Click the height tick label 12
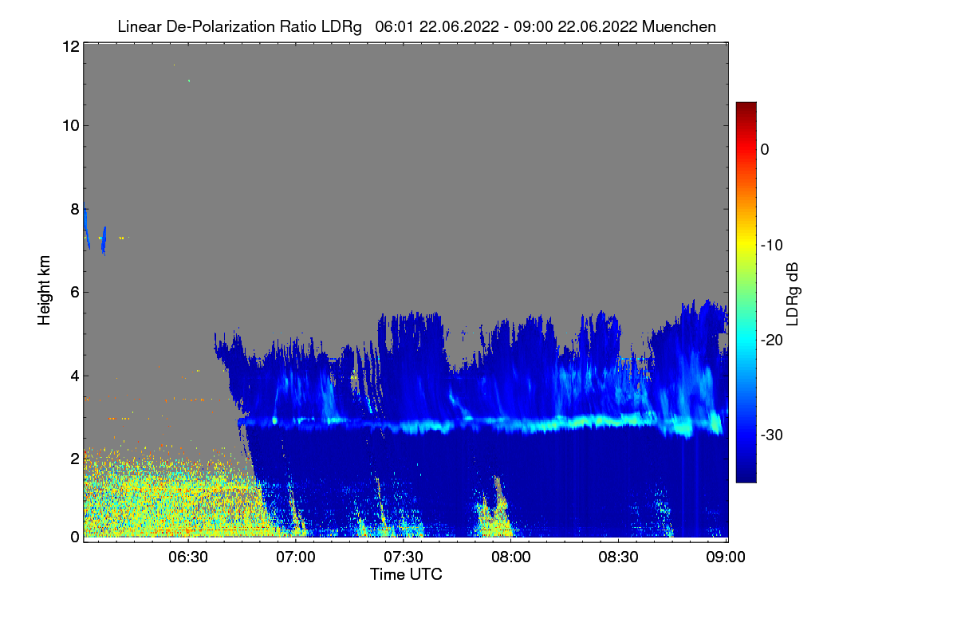The width and height of the screenshot is (957, 638). [x=69, y=46]
